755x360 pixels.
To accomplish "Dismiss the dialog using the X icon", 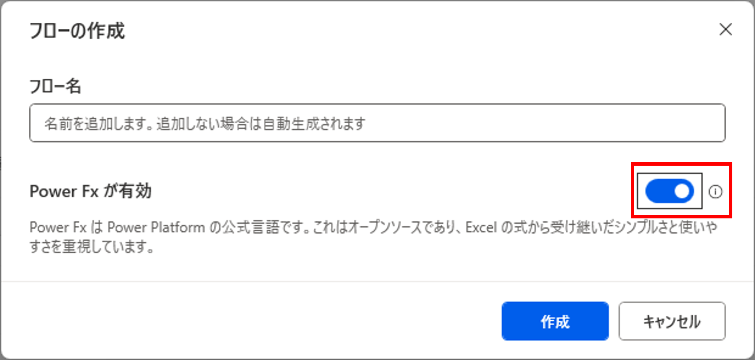I will tap(726, 29).
